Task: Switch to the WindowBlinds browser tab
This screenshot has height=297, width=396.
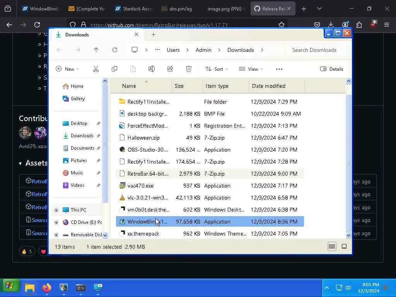Action: point(40,9)
